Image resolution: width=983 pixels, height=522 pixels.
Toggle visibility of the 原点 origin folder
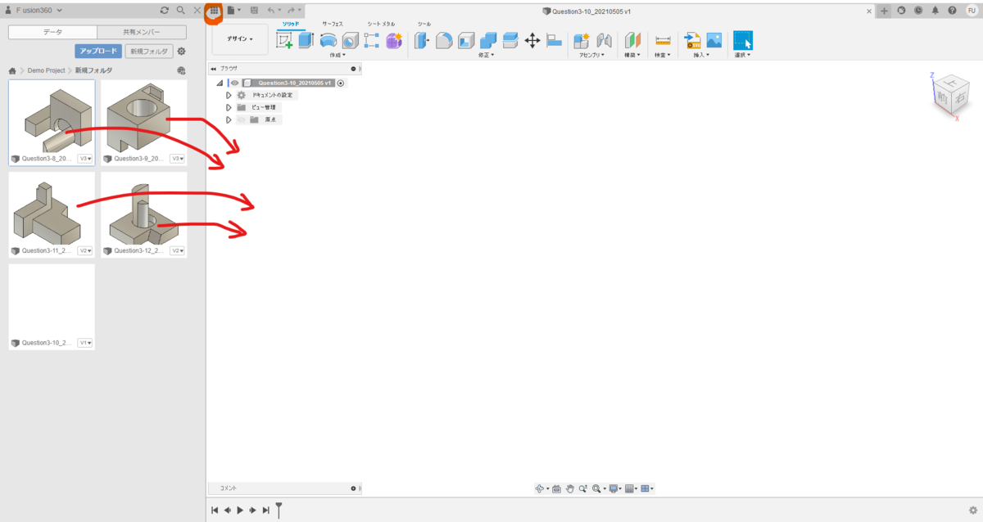point(242,119)
